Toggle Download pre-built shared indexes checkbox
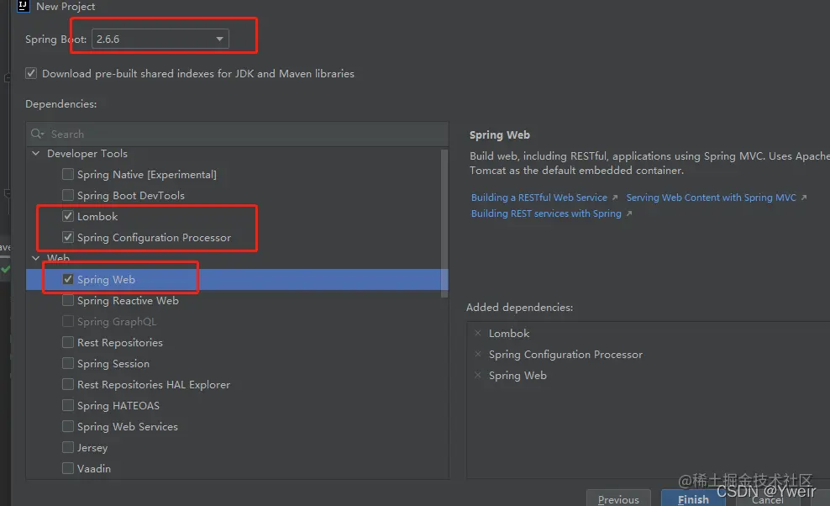 [x=31, y=73]
